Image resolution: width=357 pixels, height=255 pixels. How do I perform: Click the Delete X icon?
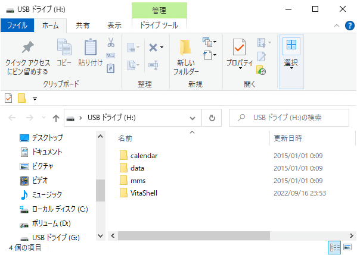[x=153, y=48]
